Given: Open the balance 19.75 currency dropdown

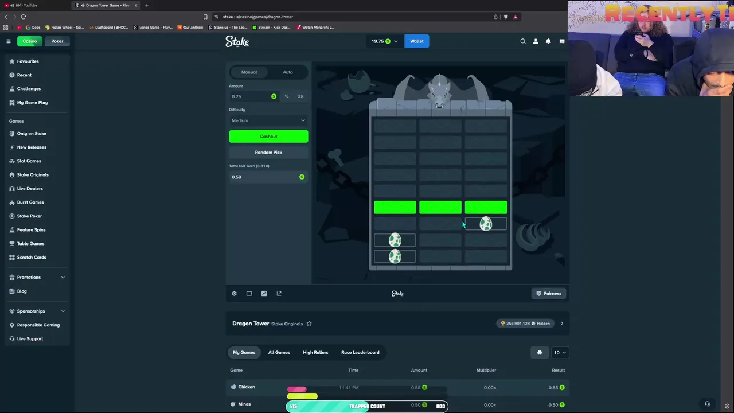Looking at the screenshot, I should tap(384, 41).
